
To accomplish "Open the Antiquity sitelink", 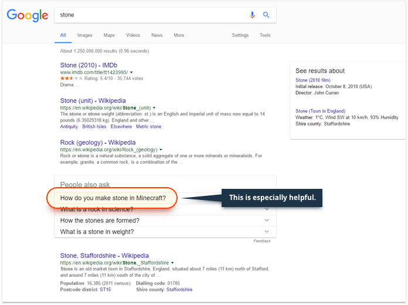I will tap(69, 127).
